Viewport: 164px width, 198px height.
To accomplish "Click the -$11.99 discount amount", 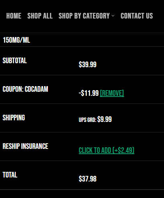I will (x=89, y=93).
